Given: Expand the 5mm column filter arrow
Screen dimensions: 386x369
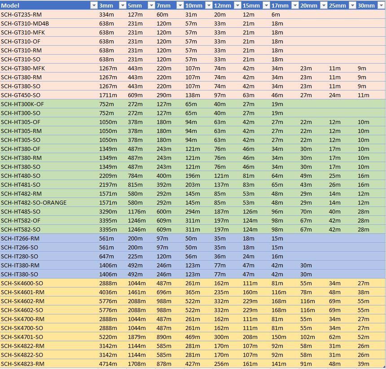Looking at the screenshot, I should click(x=151, y=5).
